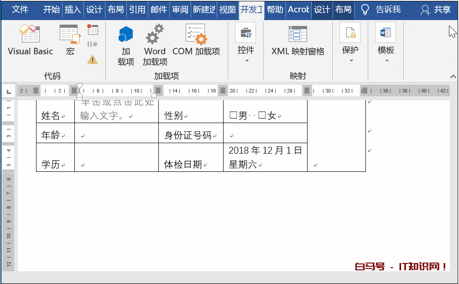This screenshot has height=284, width=459.
Task: Click the first-line indent marker on ruler
Action: pyautogui.click(x=80, y=86)
